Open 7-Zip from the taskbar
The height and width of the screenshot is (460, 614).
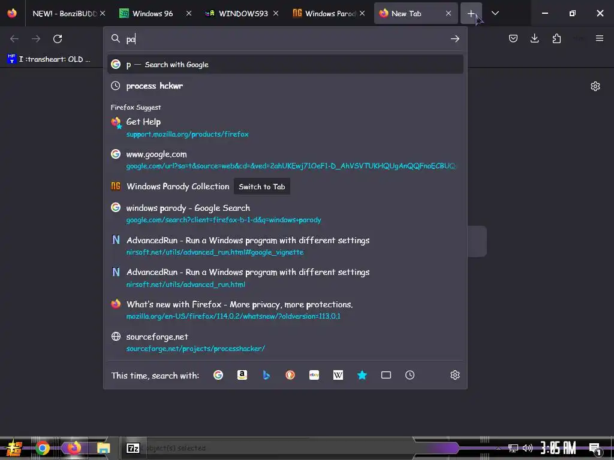tap(133, 448)
